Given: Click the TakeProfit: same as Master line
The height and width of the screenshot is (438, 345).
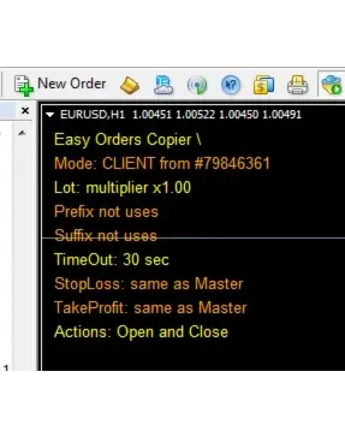Looking at the screenshot, I should (150, 308).
